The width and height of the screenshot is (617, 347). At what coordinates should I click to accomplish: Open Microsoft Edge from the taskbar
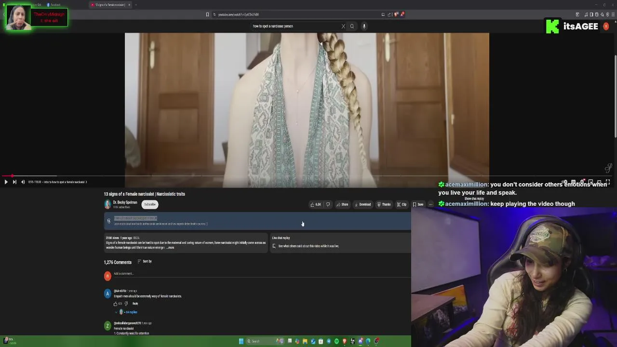[x=368, y=341]
